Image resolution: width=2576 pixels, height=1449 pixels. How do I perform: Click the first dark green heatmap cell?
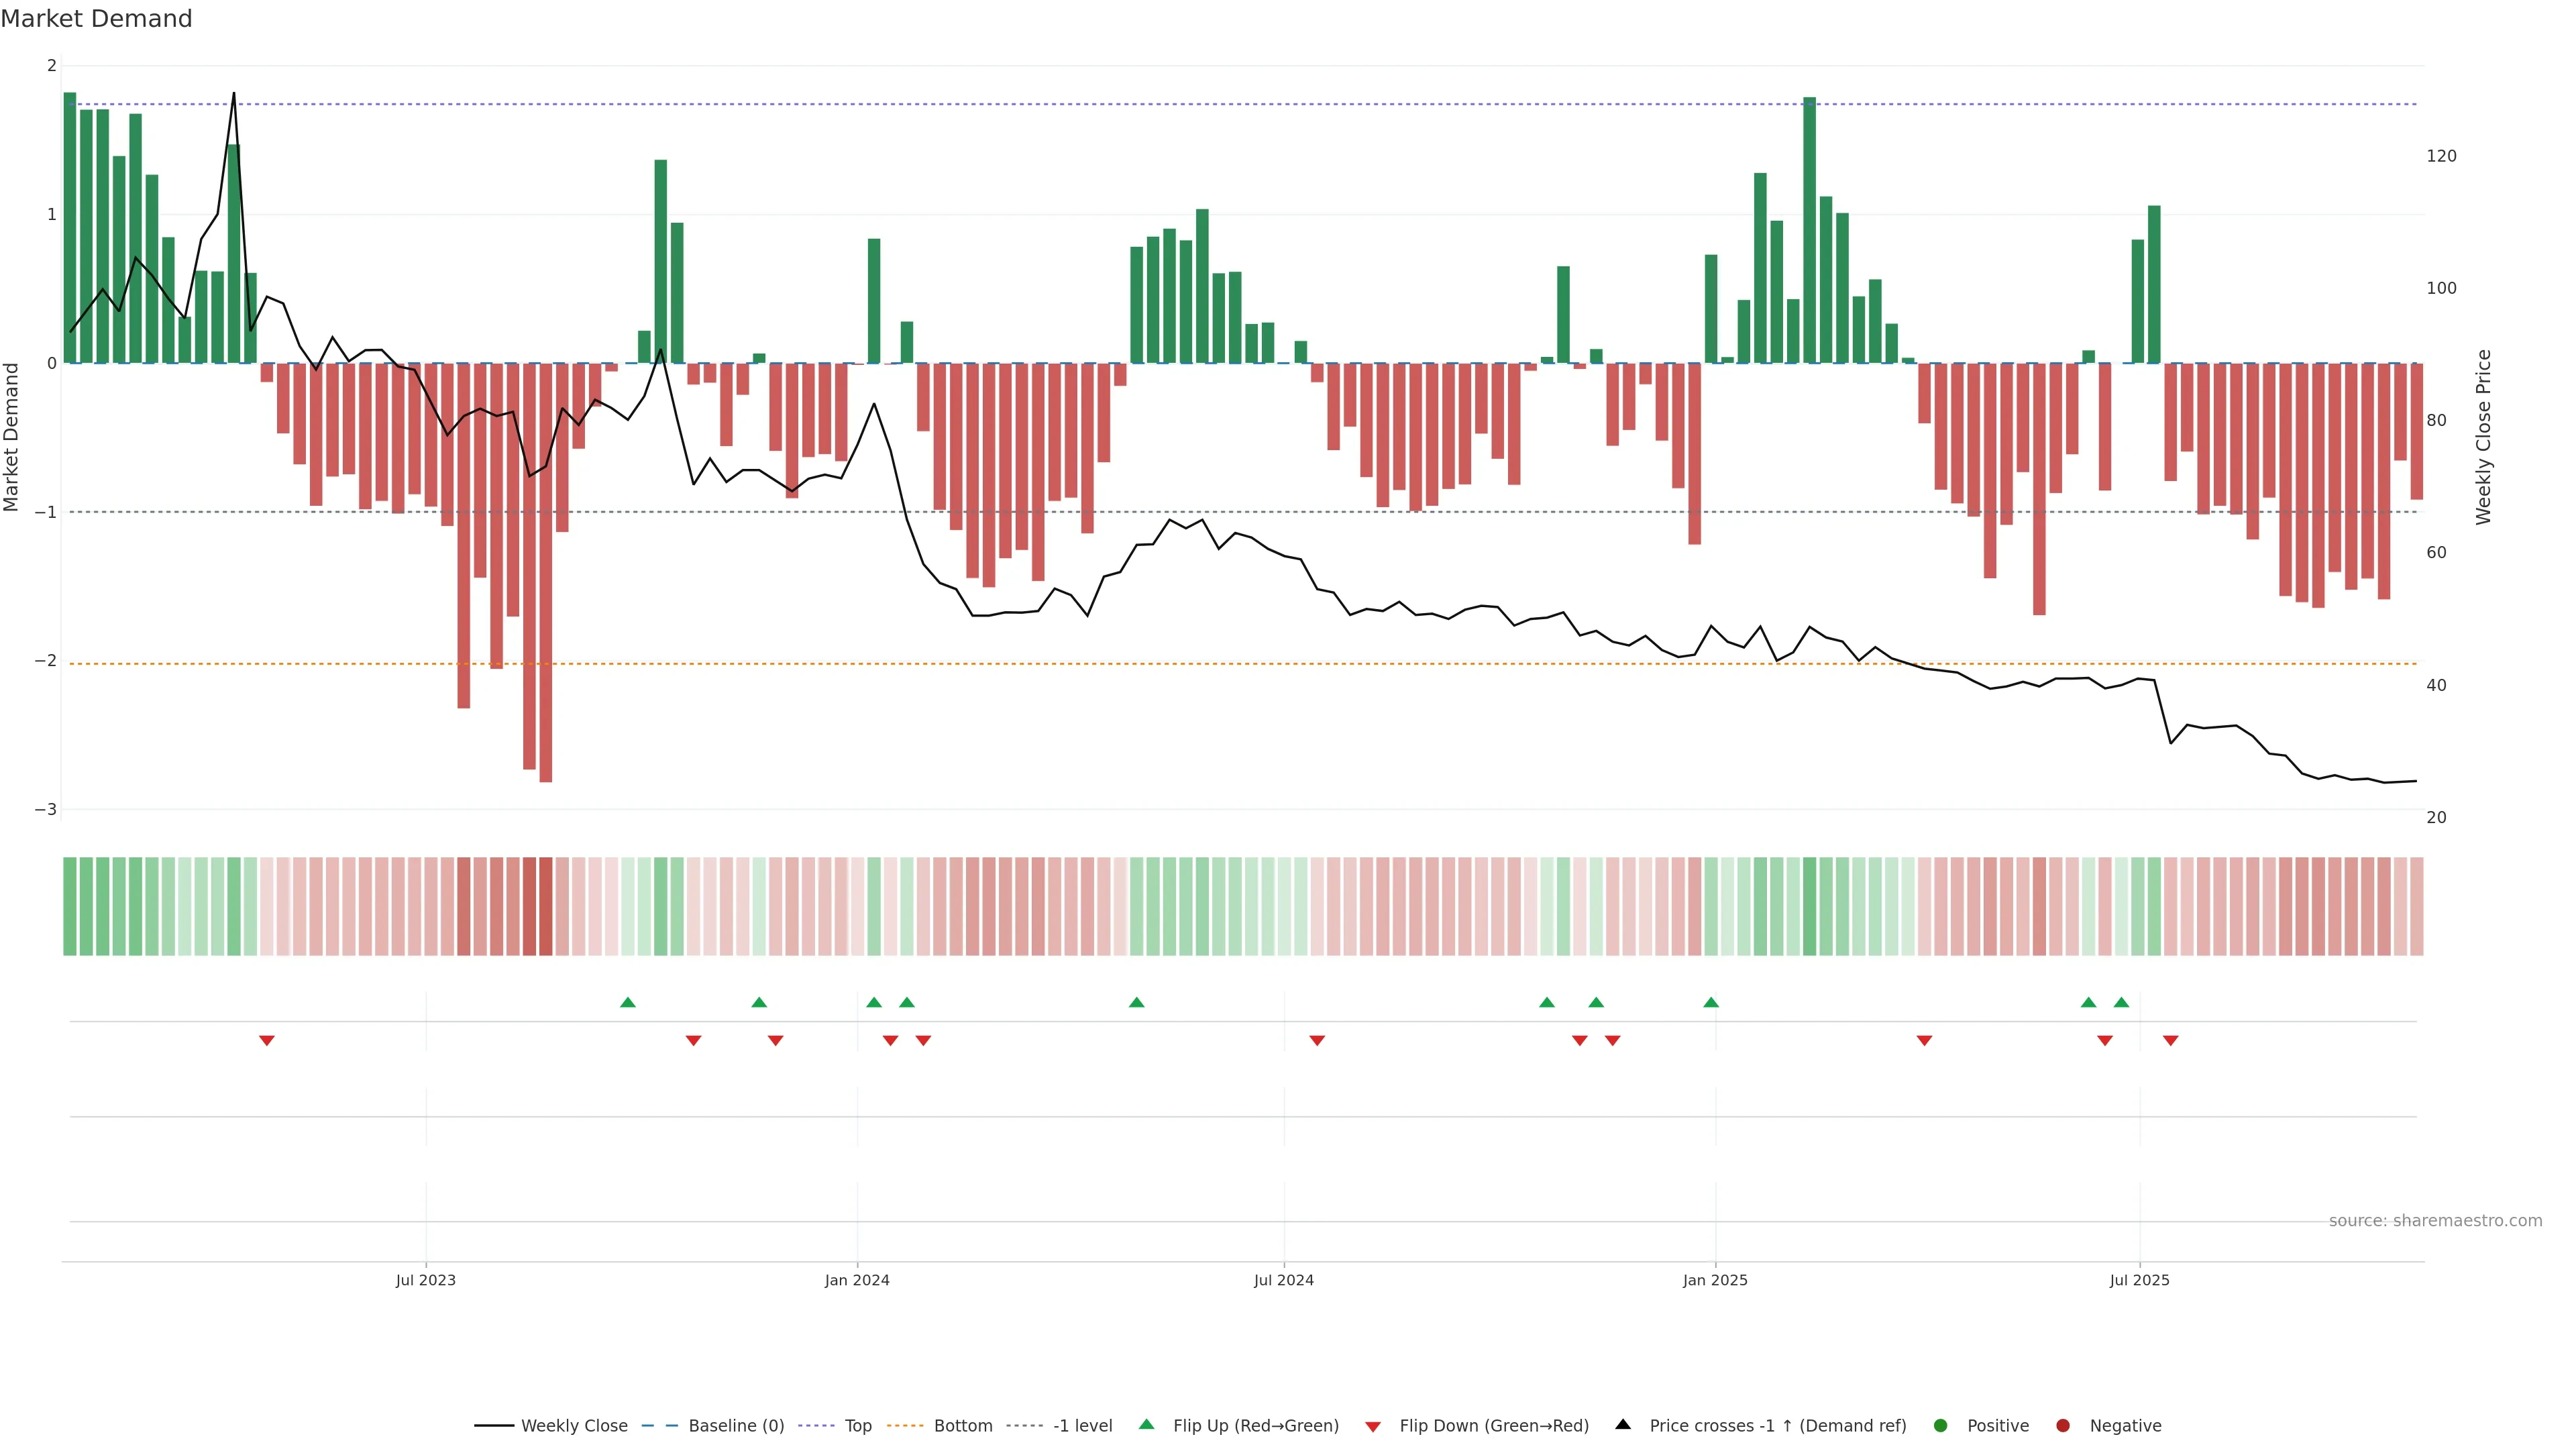point(70,906)
